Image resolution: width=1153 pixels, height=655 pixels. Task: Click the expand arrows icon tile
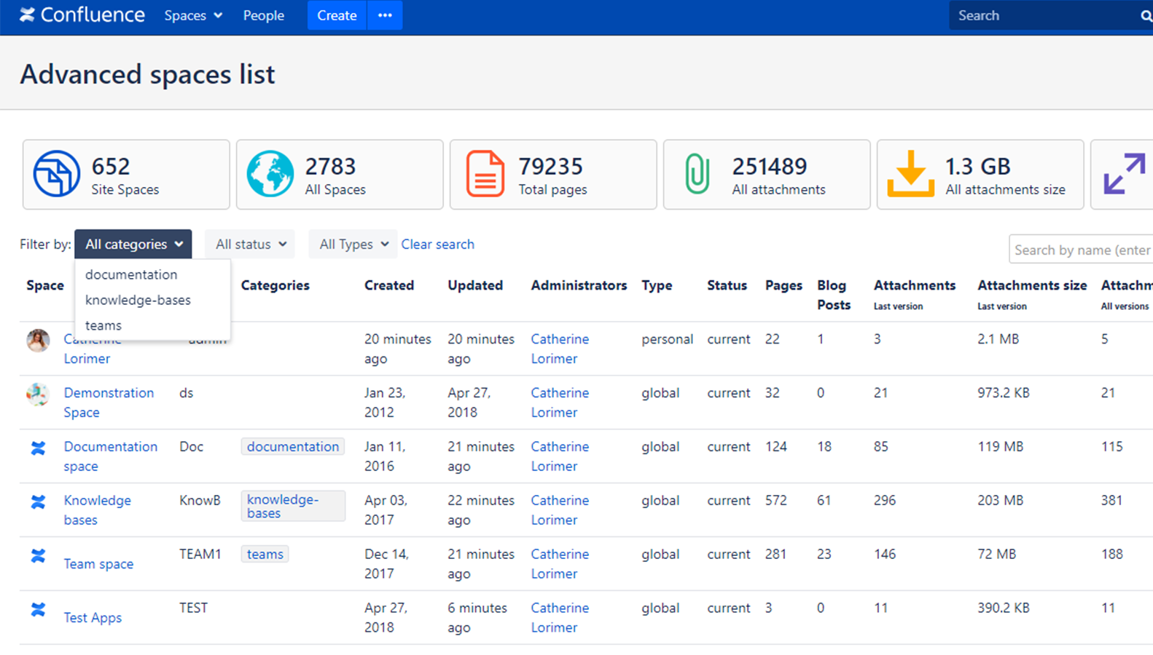point(1123,174)
